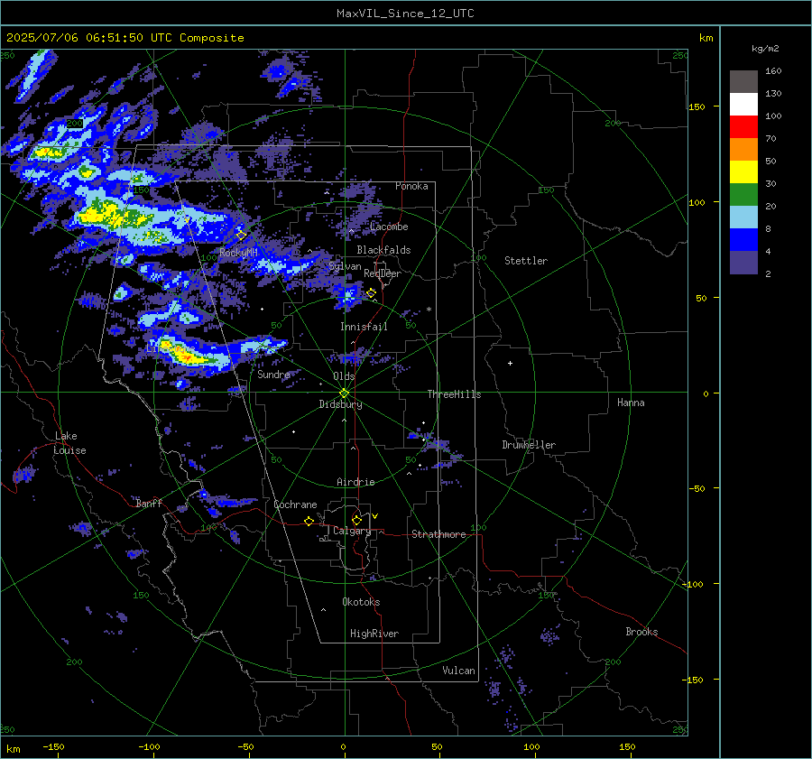
Task: Click the yellow diamond marker by Cochrane
Action: pos(309,521)
